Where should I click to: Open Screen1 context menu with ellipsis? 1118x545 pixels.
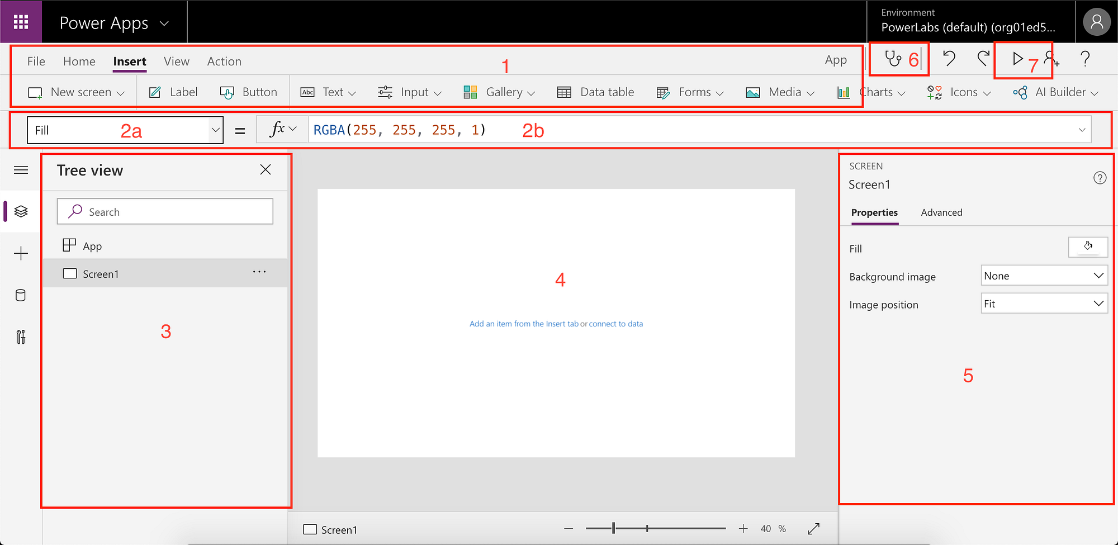pyautogui.click(x=259, y=272)
